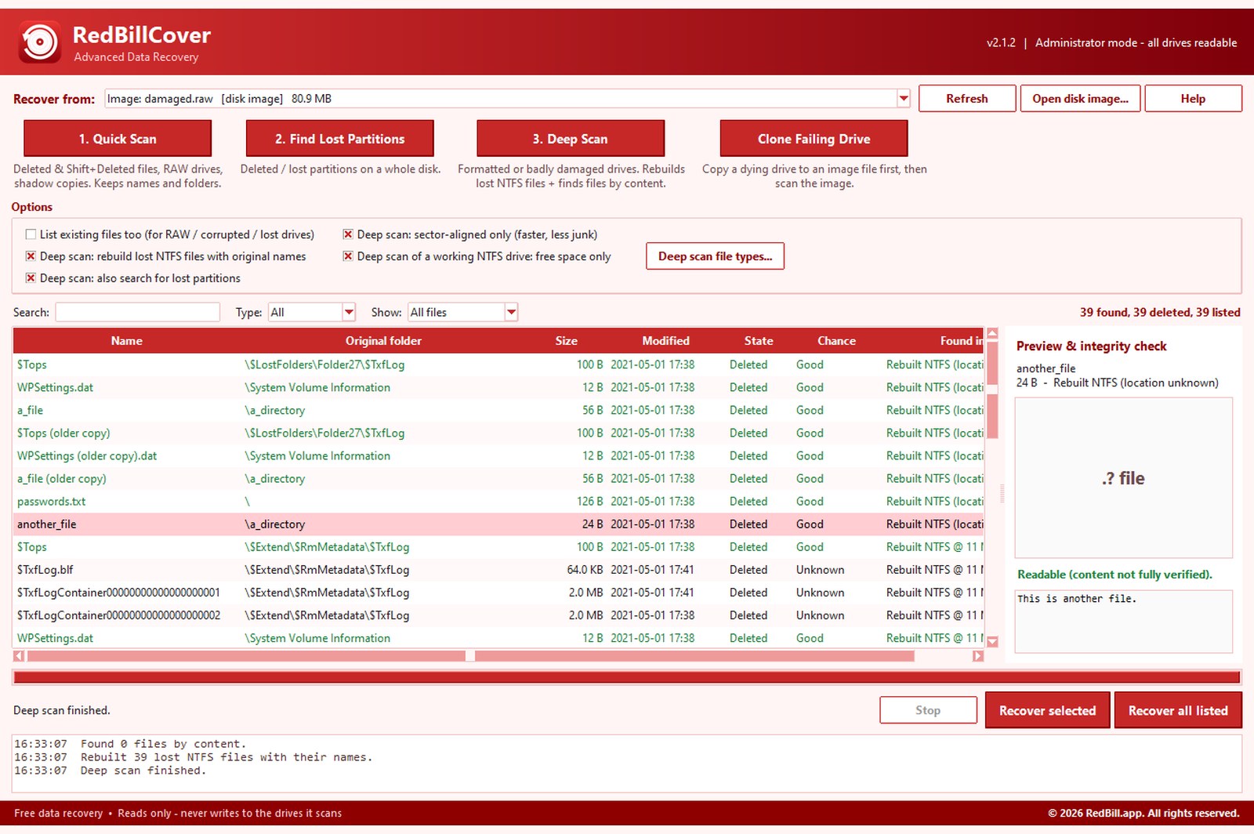Sort by the Chance column header
1254x834 pixels.
click(x=836, y=341)
